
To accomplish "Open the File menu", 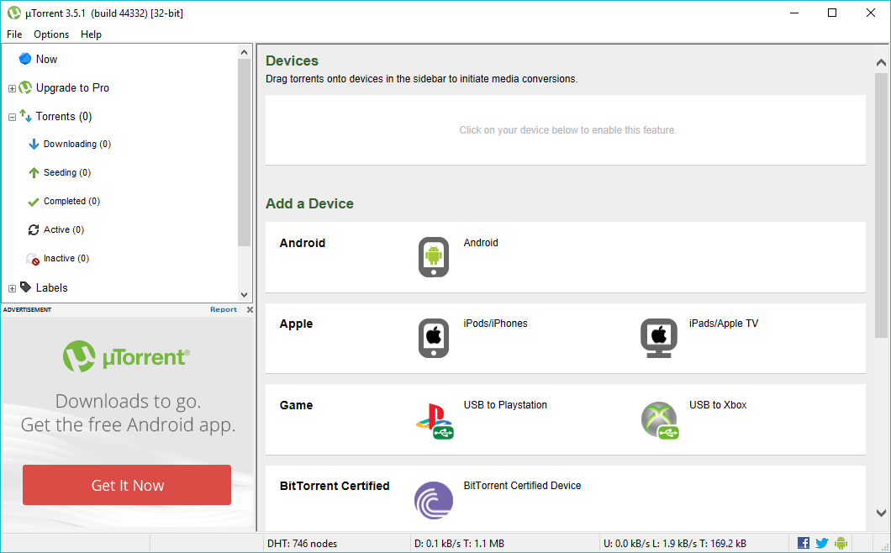I will point(13,34).
